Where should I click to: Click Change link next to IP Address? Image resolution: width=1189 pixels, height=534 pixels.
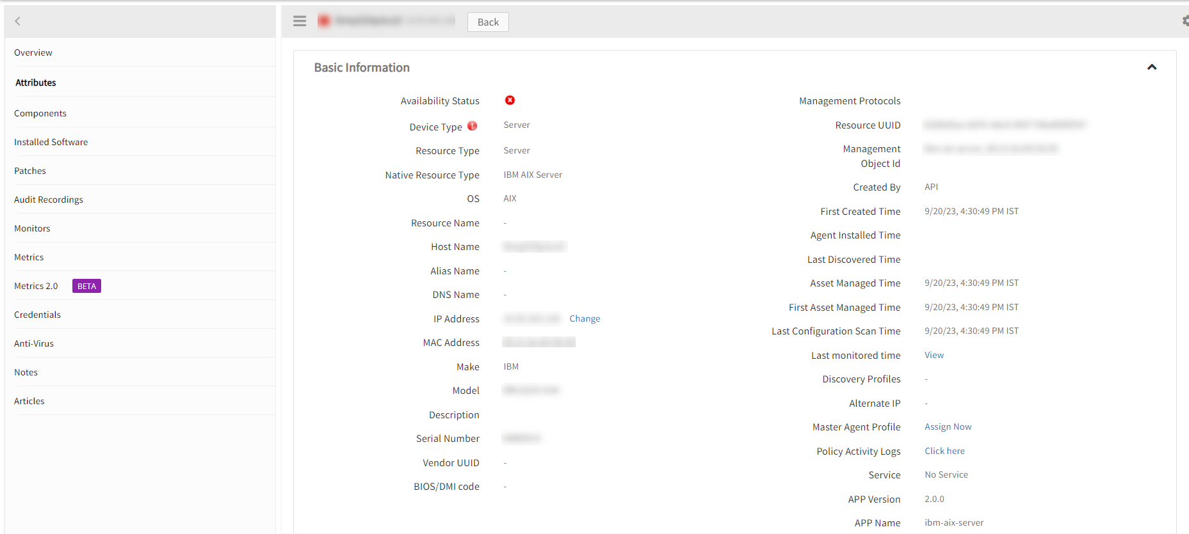click(585, 318)
